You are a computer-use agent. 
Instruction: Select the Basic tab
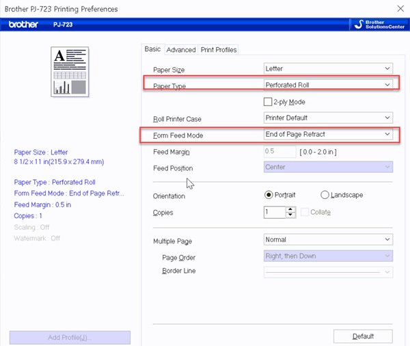152,49
